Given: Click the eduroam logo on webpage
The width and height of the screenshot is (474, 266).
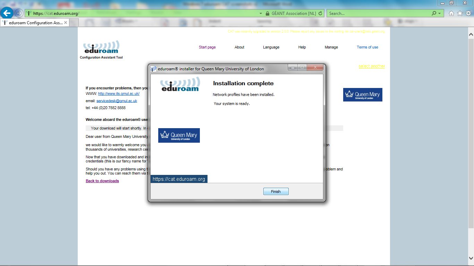Looking at the screenshot, I should pos(101,47).
